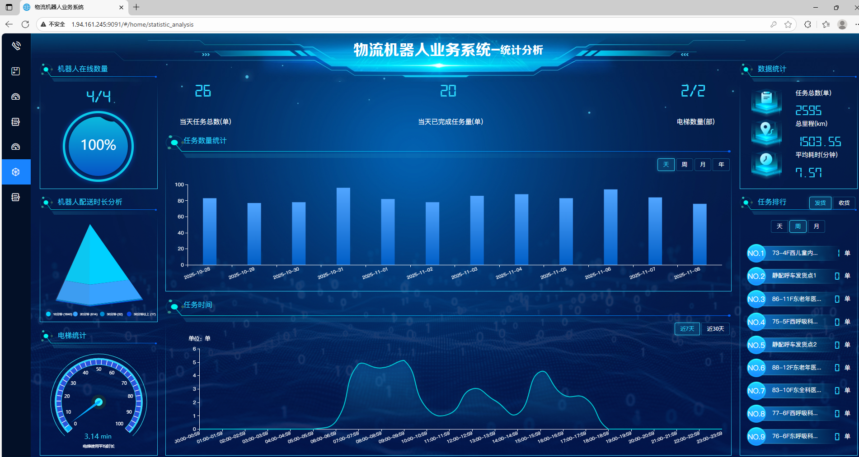Select the highlighted cube icon in sidebar
The image size is (859, 457).
[x=16, y=172]
